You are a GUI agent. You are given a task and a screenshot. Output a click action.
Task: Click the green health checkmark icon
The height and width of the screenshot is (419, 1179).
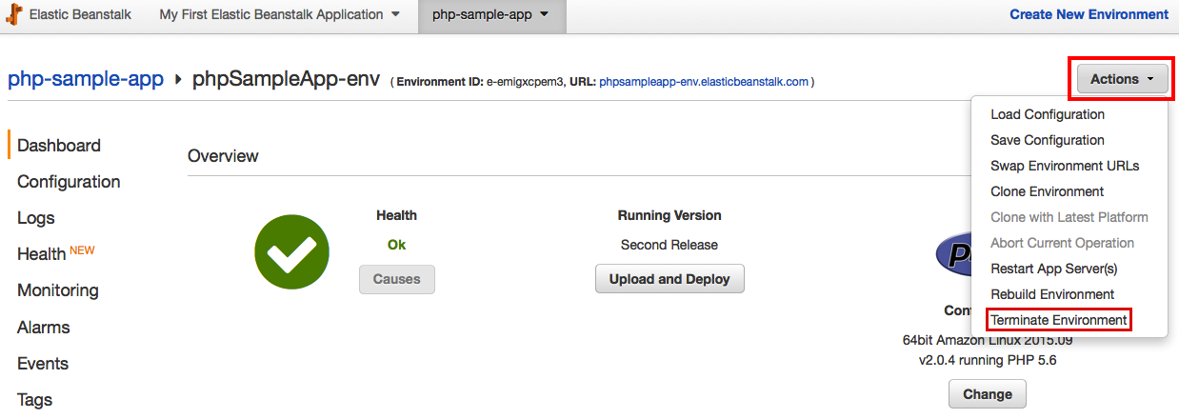[x=291, y=252]
